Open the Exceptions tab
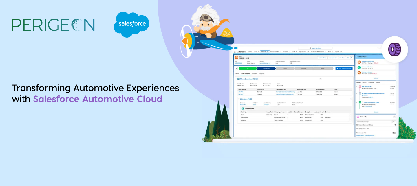Screen dimensions: 417x186 click(262, 74)
